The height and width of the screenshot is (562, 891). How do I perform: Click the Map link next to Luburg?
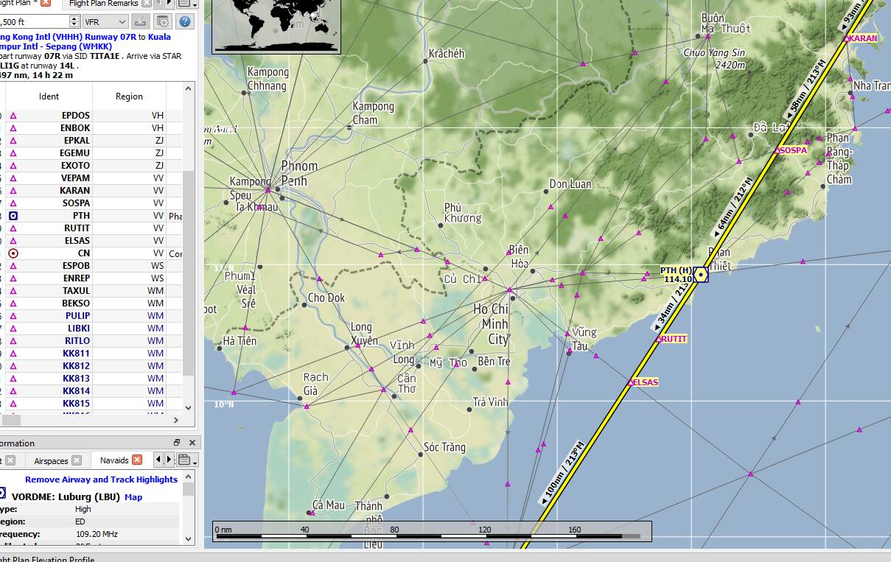[133, 497]
